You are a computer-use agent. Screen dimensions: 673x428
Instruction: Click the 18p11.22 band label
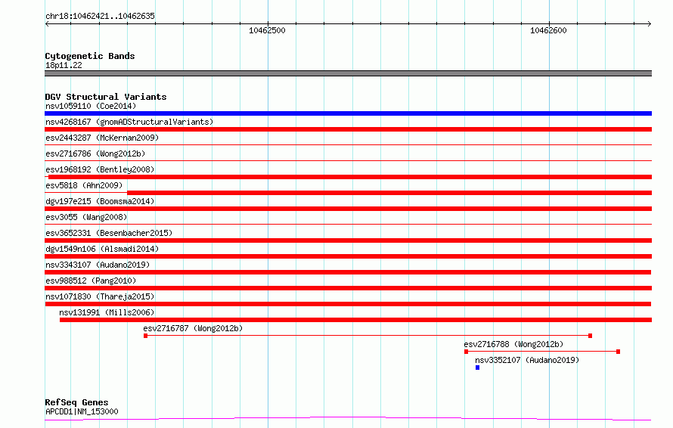pos(64,65)
